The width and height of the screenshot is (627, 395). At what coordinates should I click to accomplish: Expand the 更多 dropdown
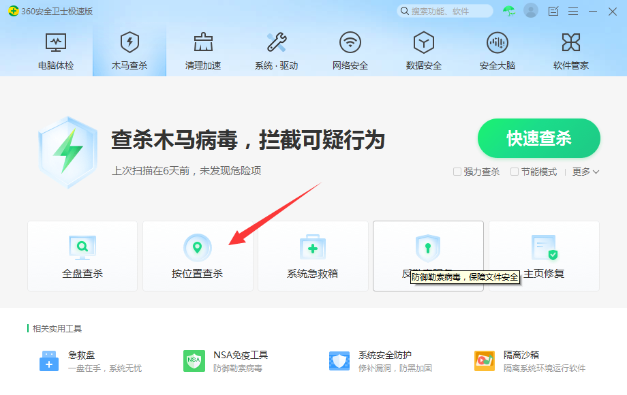[585, 172]
